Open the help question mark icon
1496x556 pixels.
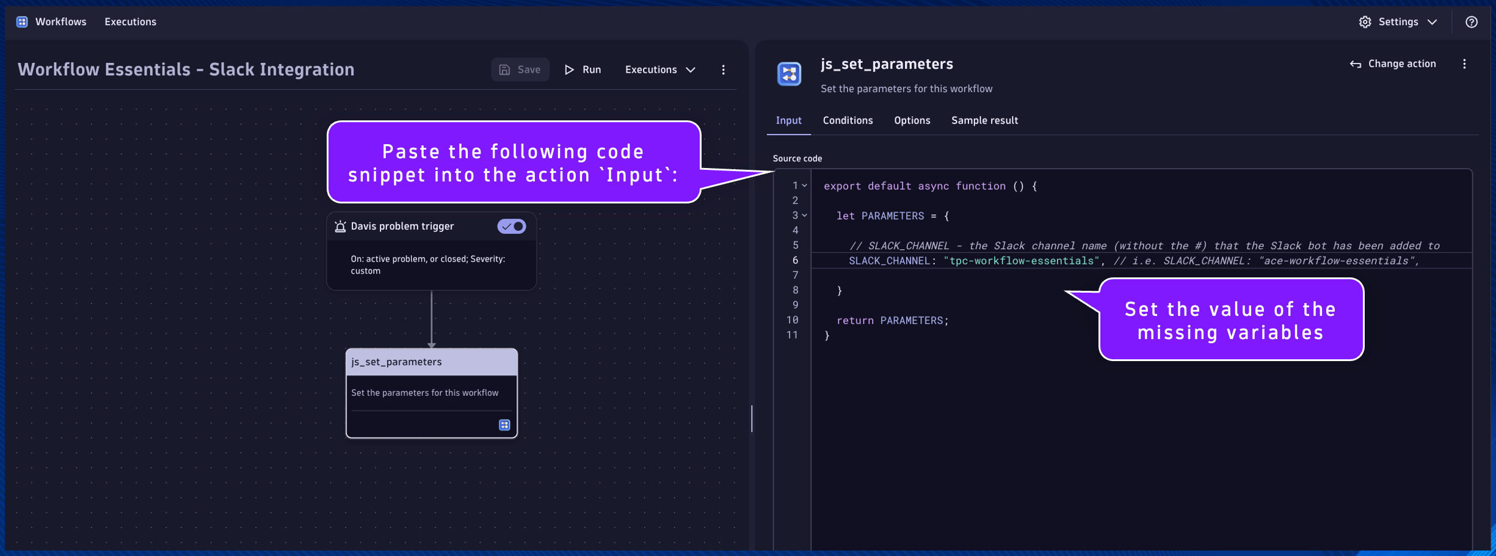coord(1472,22)
